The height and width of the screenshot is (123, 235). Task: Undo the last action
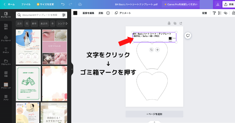[63, 4]
